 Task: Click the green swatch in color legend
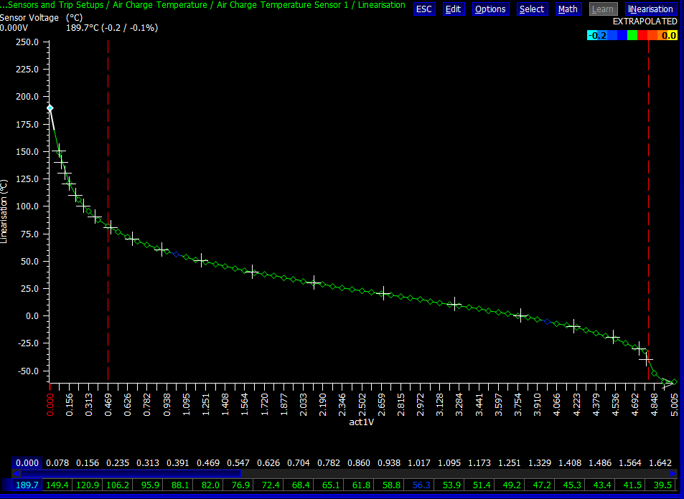[x=632, y=35]
